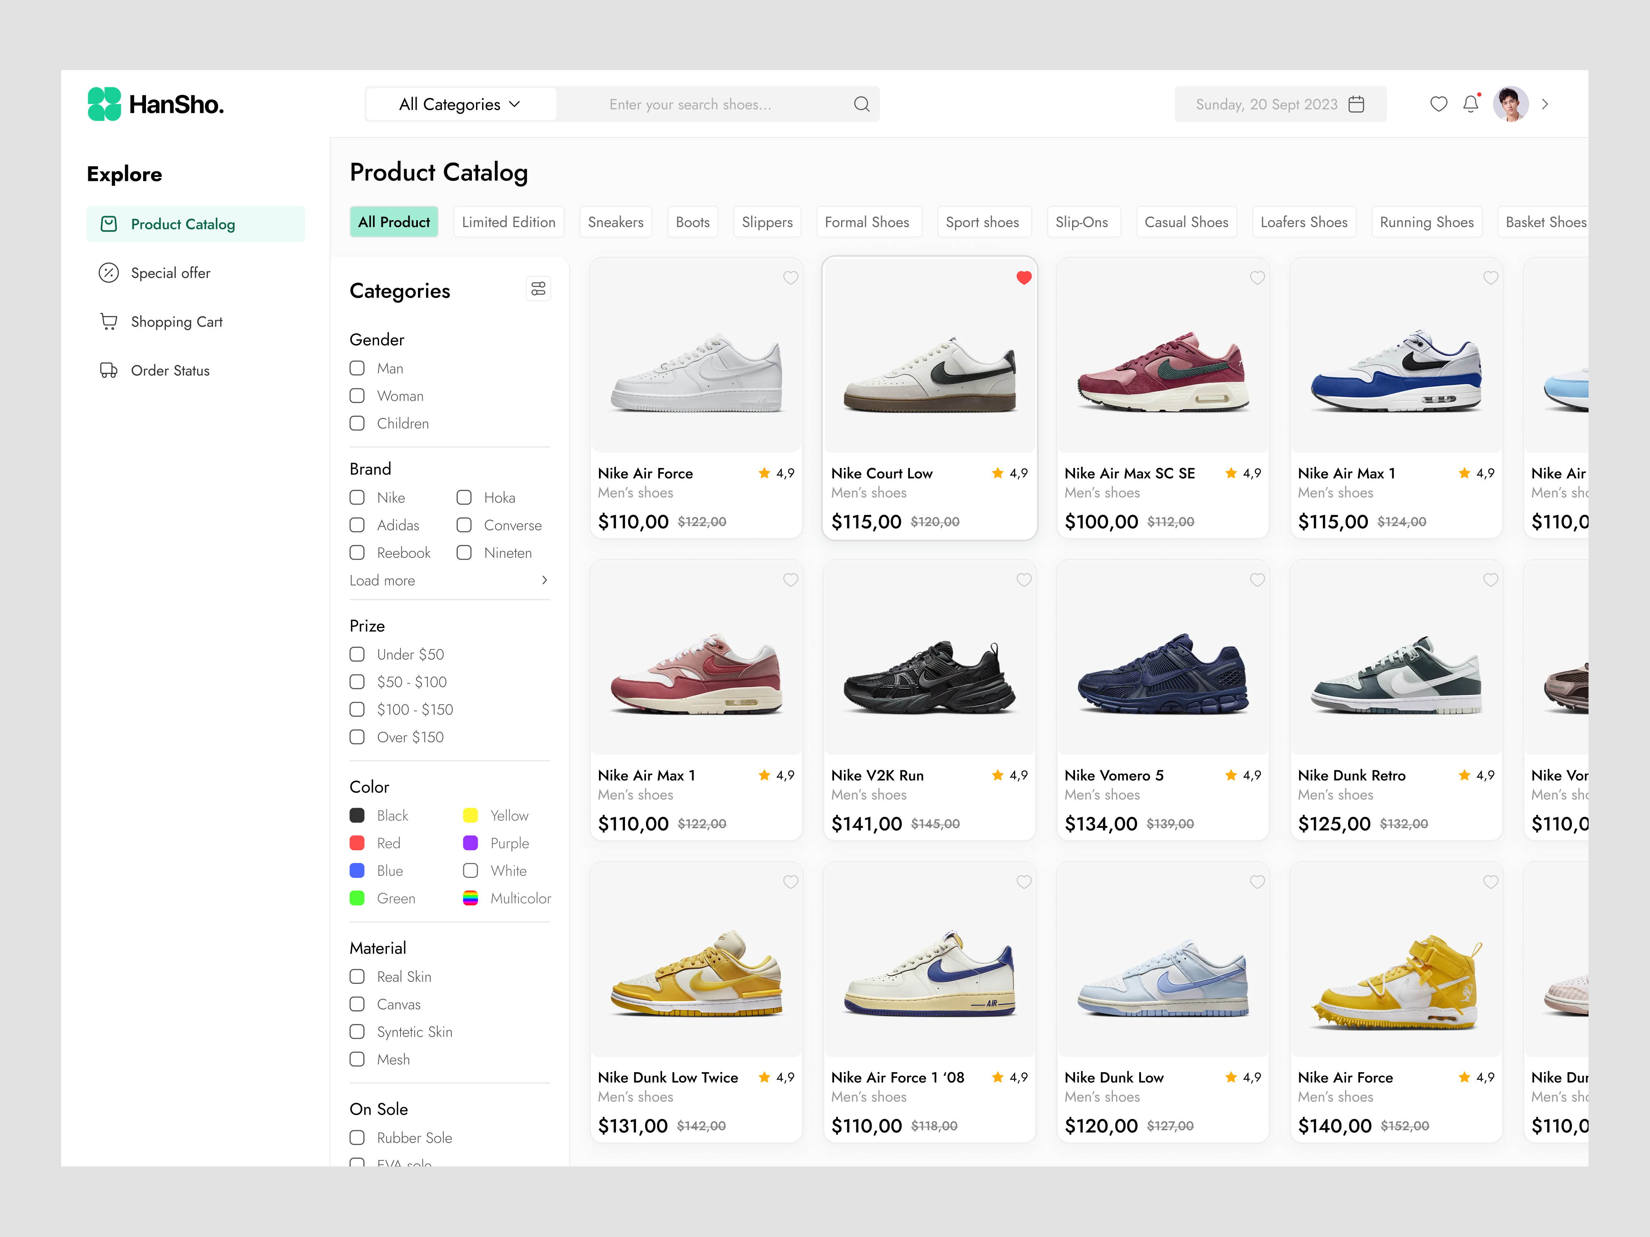
Task: Open the wishlist heart icon in header
Action: (1439, 103)
